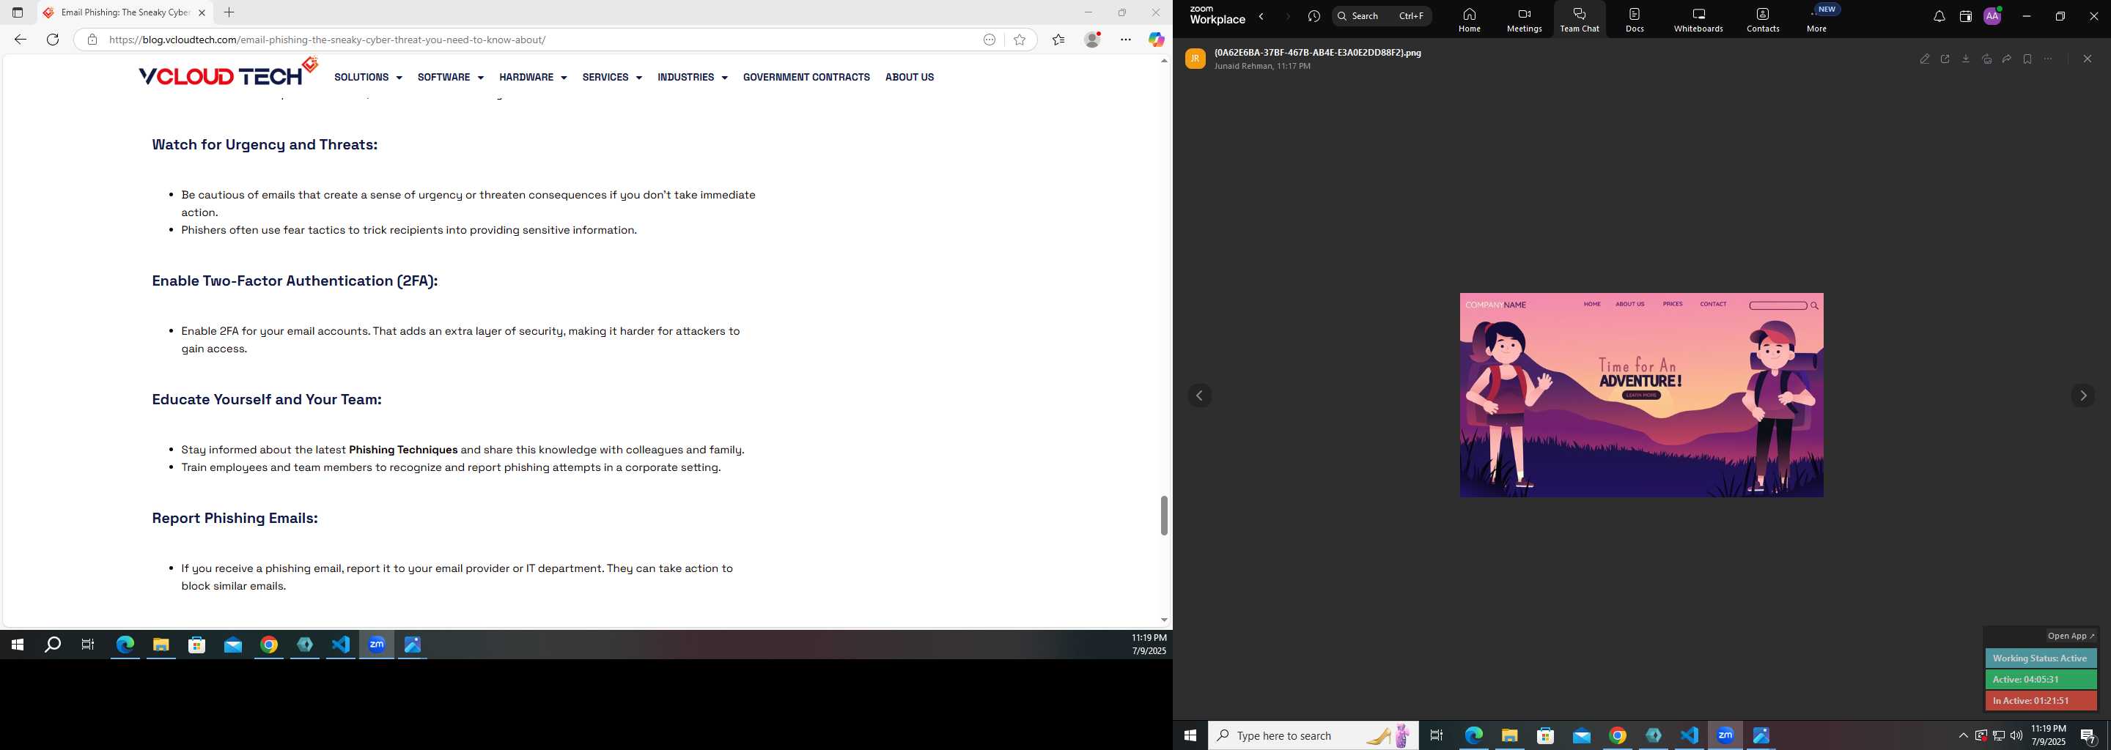Open the Zoom calendar panel icon

1965,16
